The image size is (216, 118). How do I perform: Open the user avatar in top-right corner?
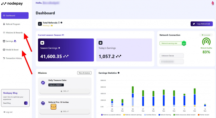tap(213, 3)
